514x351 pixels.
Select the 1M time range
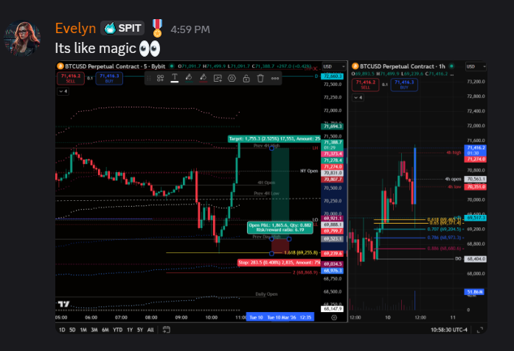pyautogui.click(x=83, y=330)
